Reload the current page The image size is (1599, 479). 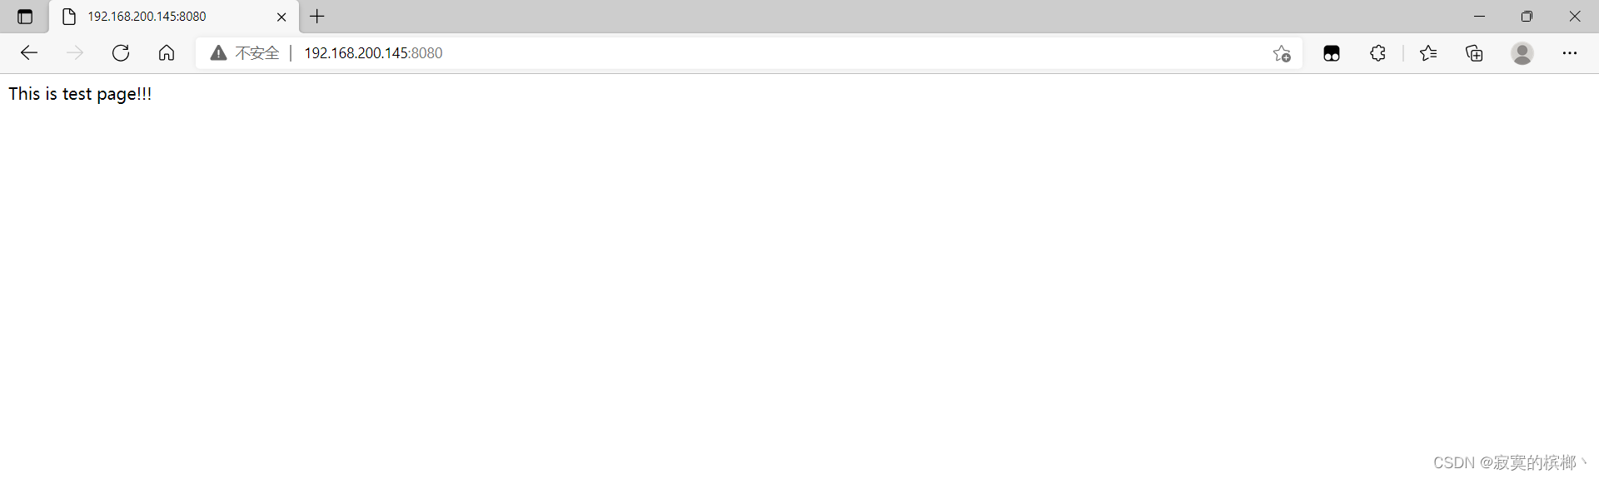121,53
